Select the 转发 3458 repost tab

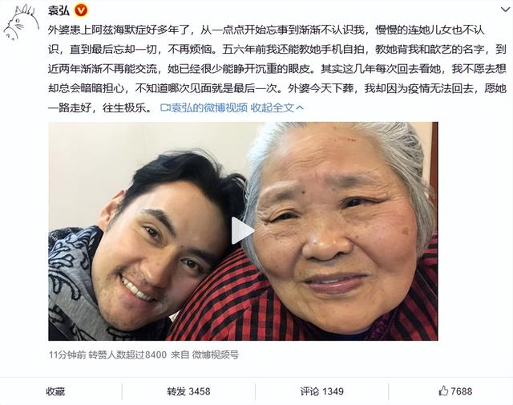189,391
